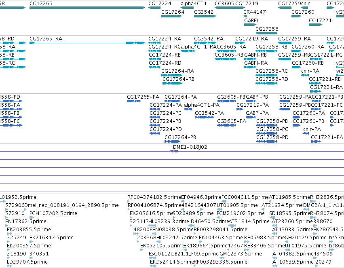
Task: Open the CG17265-PA protein label
Action: click(143, 97)
